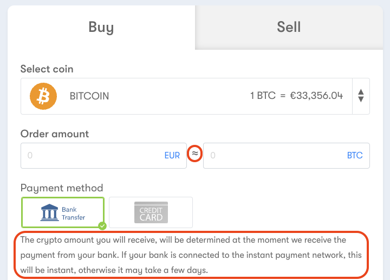Click the crypto amount information notice text
This screenshot has height=280, width=390.
coord(191,255)
